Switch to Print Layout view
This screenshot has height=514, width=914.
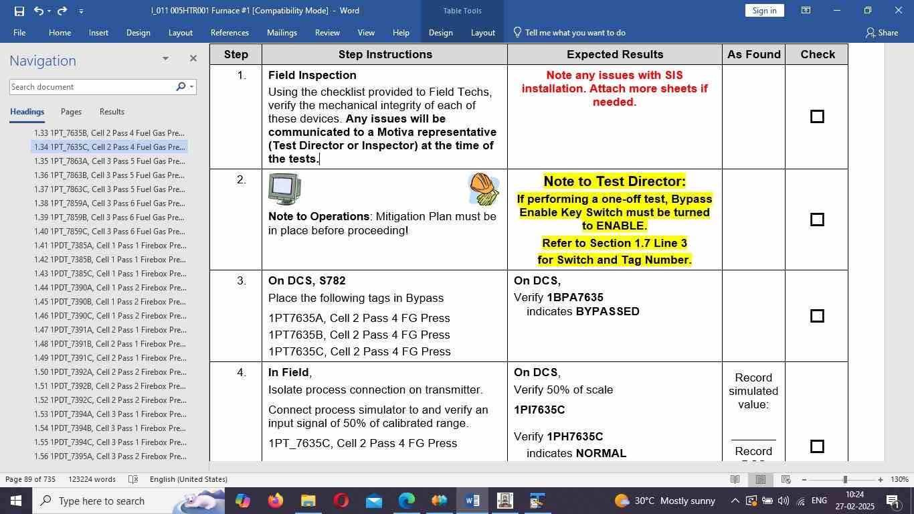pos(760,479)
